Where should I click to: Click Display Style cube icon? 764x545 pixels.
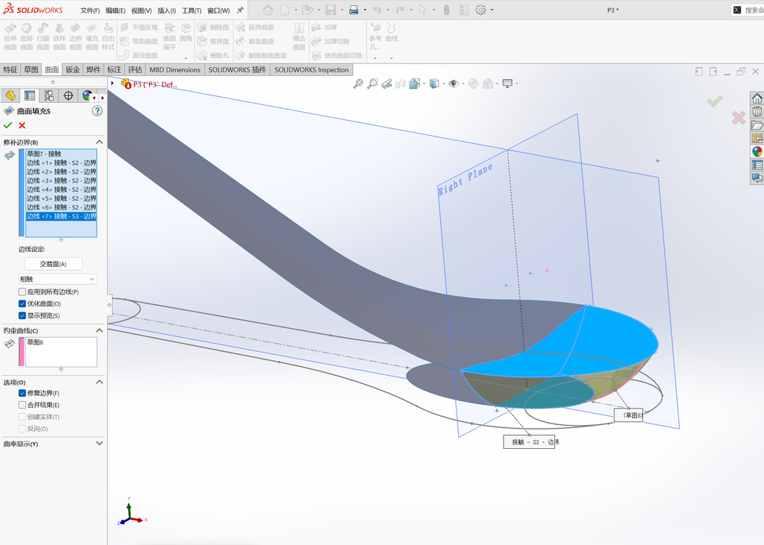tap(434, 84)
